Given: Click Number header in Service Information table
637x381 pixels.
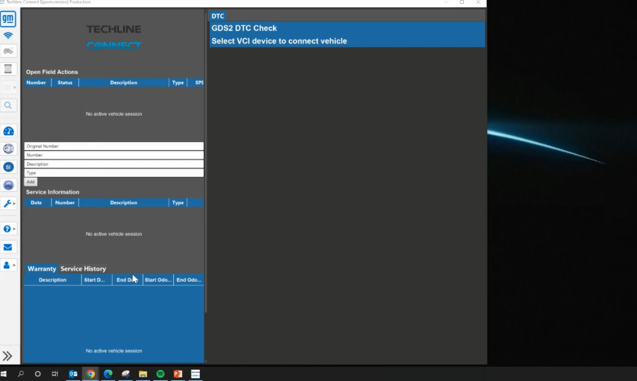Looking at the screenshot, I should pyautogui.click(x=65, y=203).
